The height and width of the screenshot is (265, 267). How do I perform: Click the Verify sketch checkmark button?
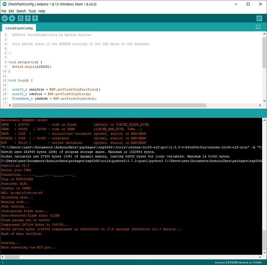[5, 18]
